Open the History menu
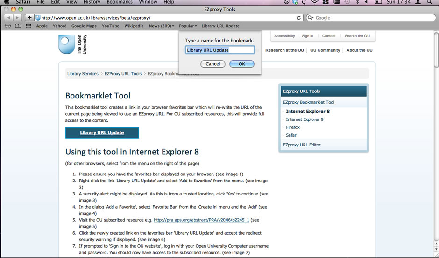 [92, 2]
